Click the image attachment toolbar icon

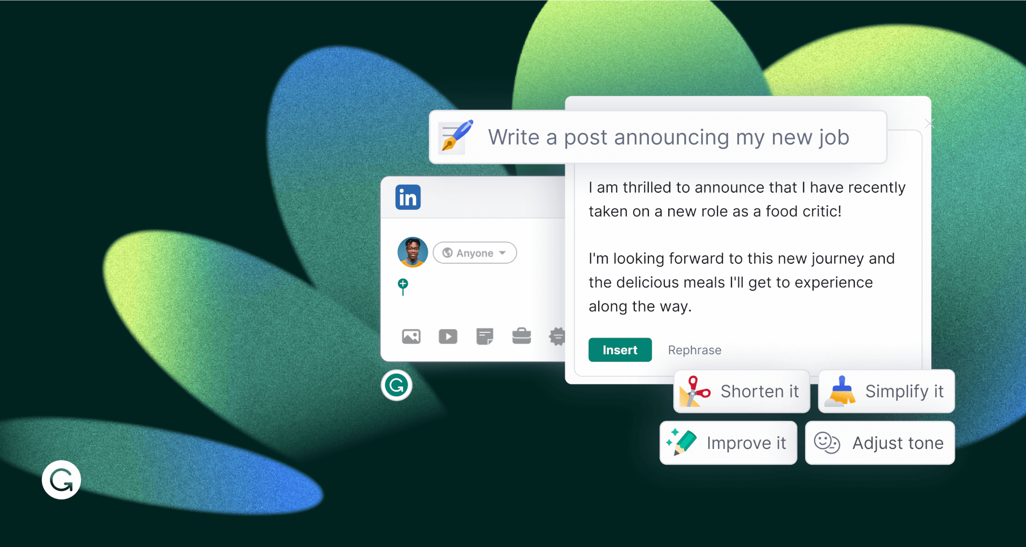tap(409, 335)
